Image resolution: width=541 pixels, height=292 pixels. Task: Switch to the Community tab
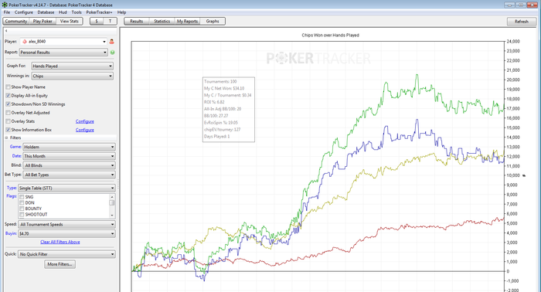16,21
